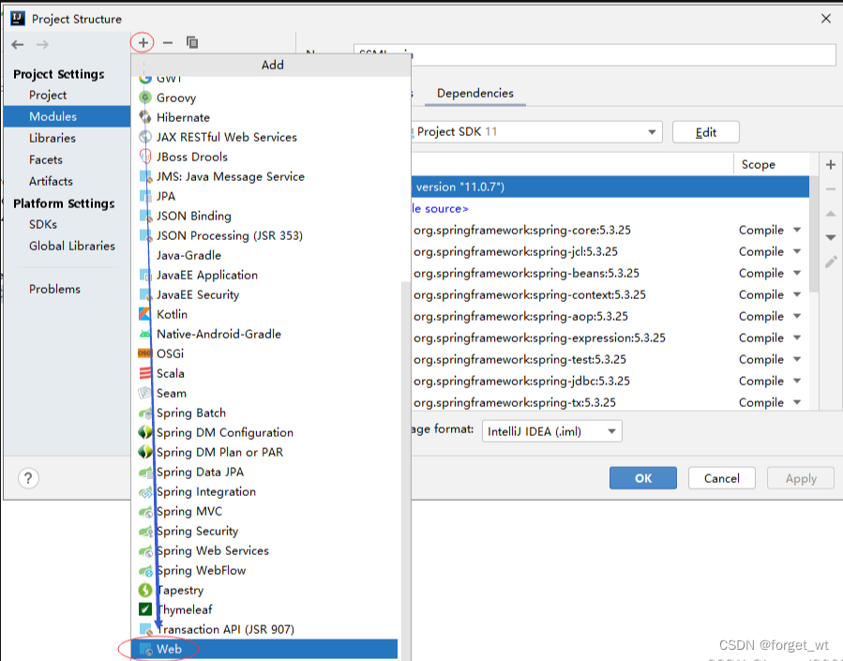
Task: Open help with the question mark button
Action: pyautogui.click(x=28, y=478)
